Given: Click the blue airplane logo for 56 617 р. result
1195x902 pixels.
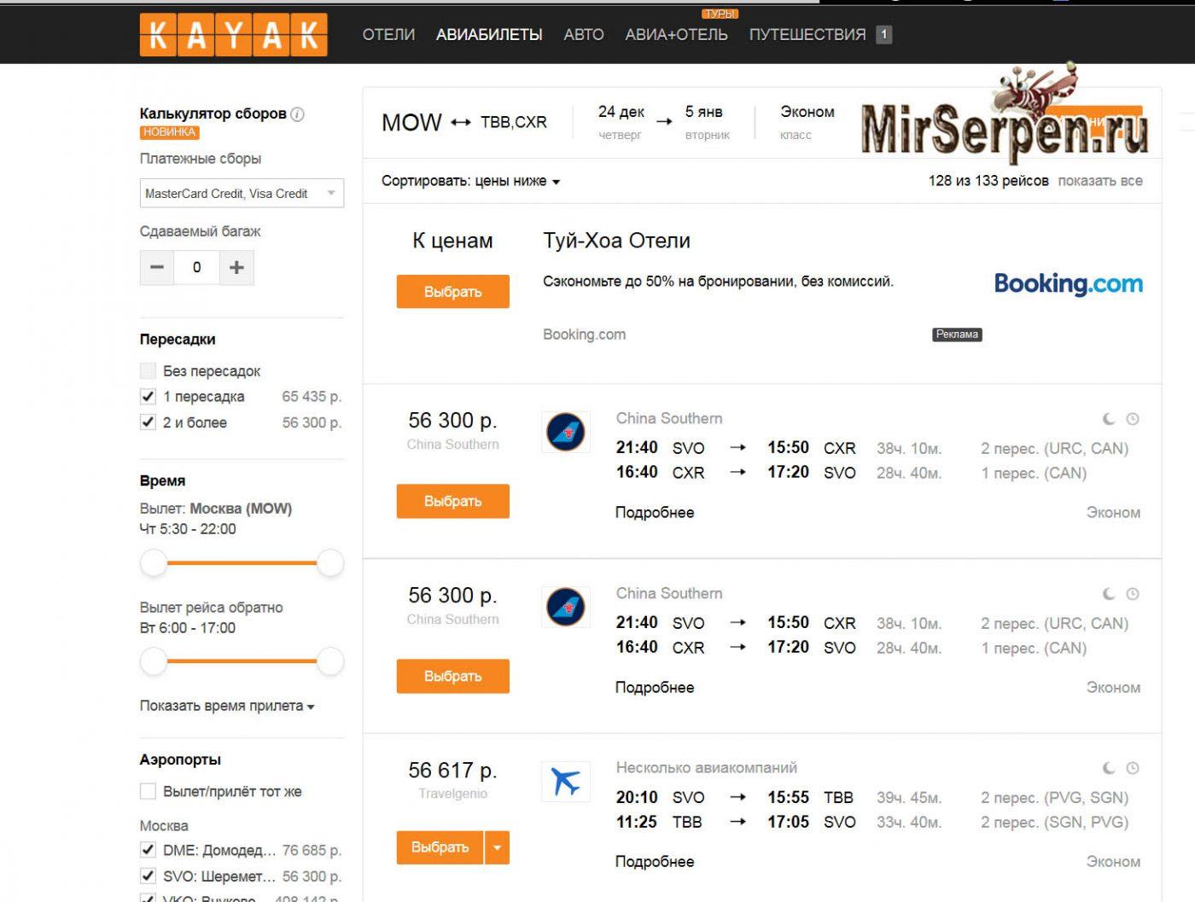Looking at the screenshot, I should click(x=565, y=782).
